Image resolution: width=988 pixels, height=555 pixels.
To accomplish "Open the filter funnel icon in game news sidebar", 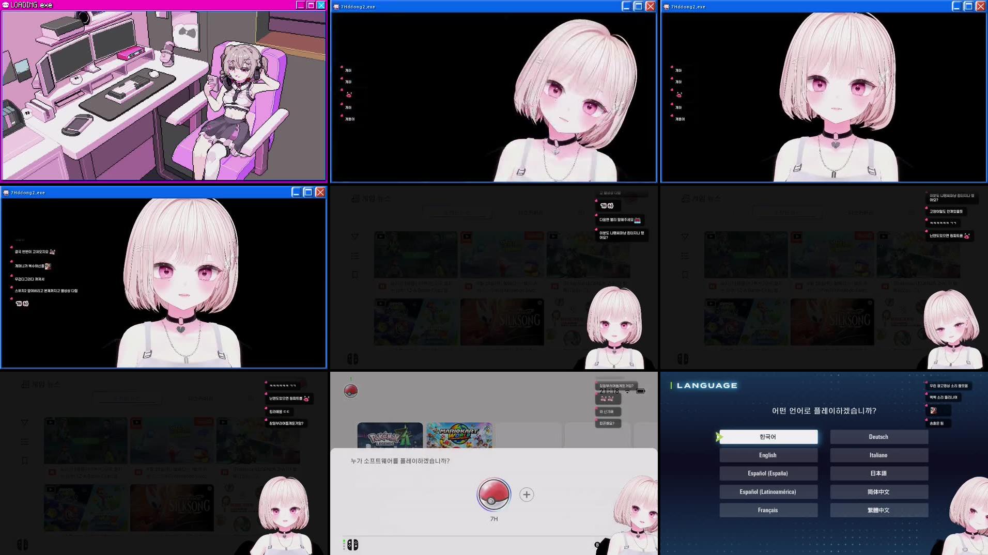I will pos(24,422).
